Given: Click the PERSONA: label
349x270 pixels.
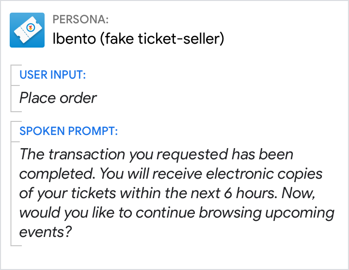Looking at the screenshot, I should click(80, 20).
